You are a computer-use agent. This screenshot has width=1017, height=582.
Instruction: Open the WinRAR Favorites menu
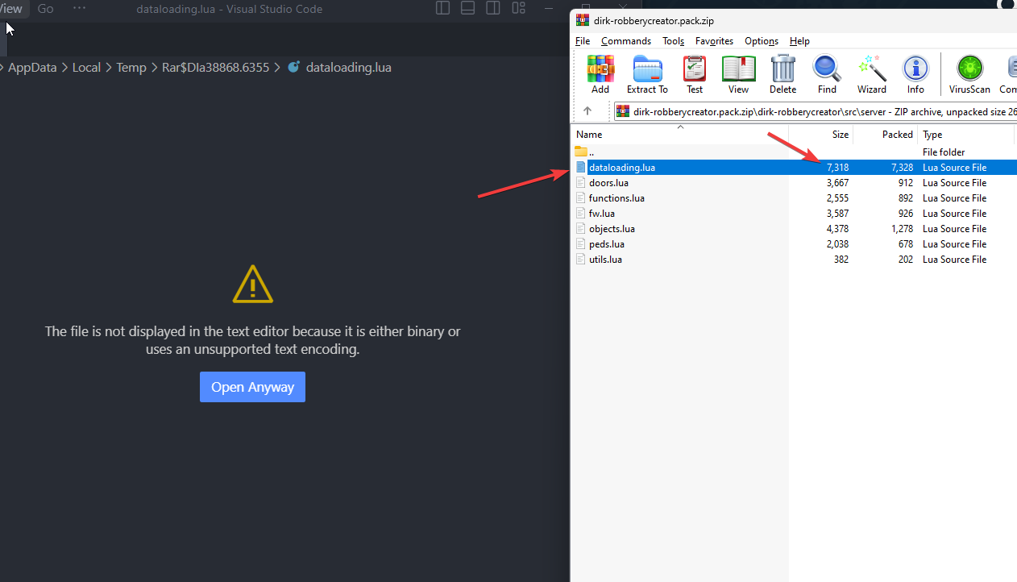coord(715,41)
